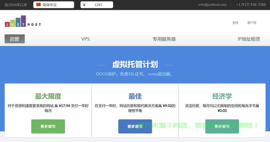
Task: Go to the 客户区 client area
Action: point(252,23)
